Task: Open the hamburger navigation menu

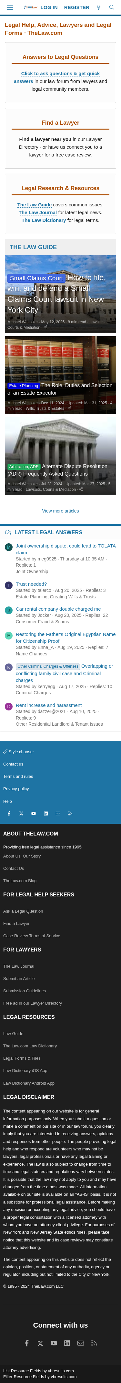Action: pos(10,7)
